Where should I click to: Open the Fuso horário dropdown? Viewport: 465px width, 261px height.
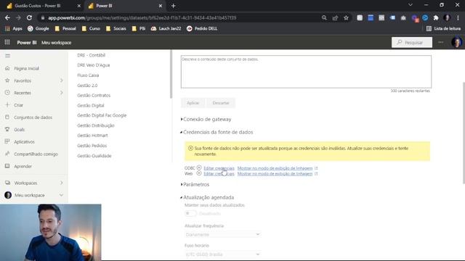222,254
